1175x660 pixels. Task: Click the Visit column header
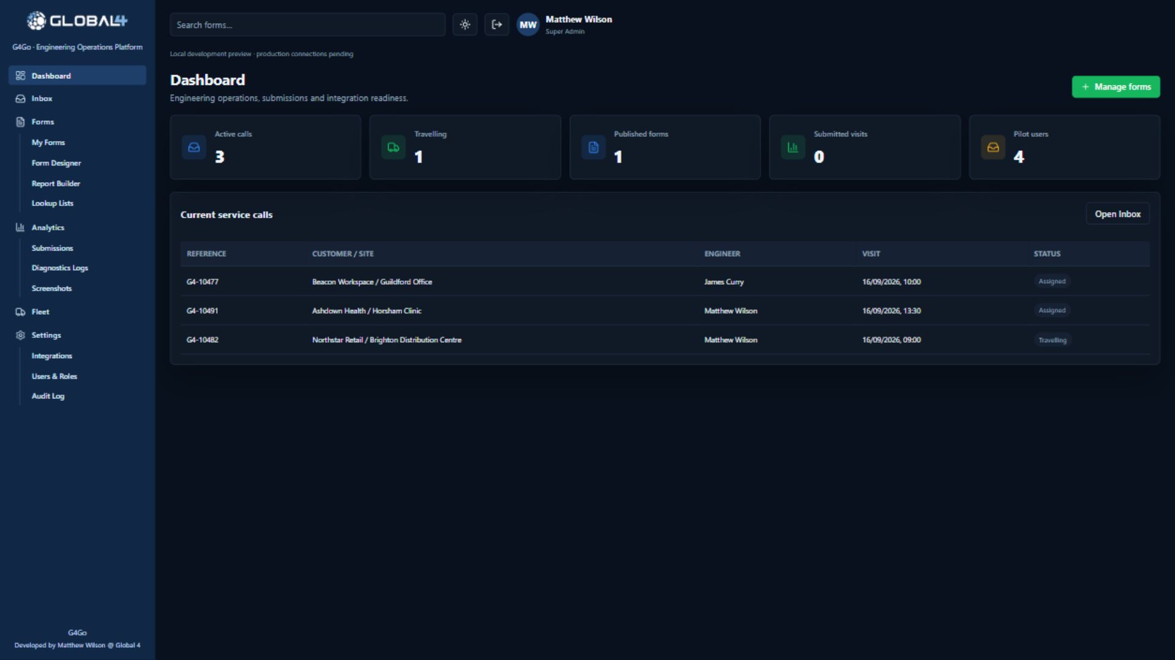point(871,254)
